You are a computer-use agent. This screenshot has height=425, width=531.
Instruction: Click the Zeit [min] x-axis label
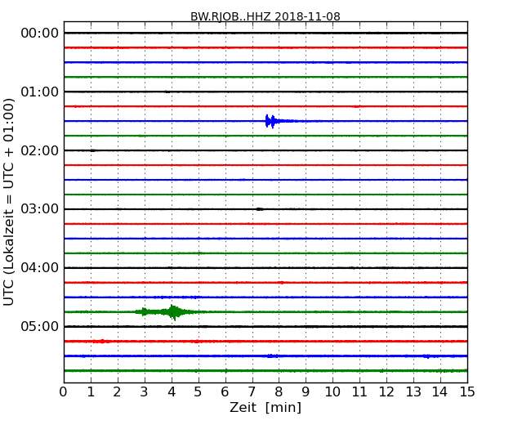click(265, 407)
